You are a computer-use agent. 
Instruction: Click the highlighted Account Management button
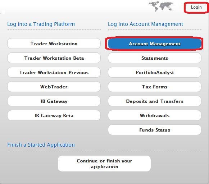pos(155,43)
